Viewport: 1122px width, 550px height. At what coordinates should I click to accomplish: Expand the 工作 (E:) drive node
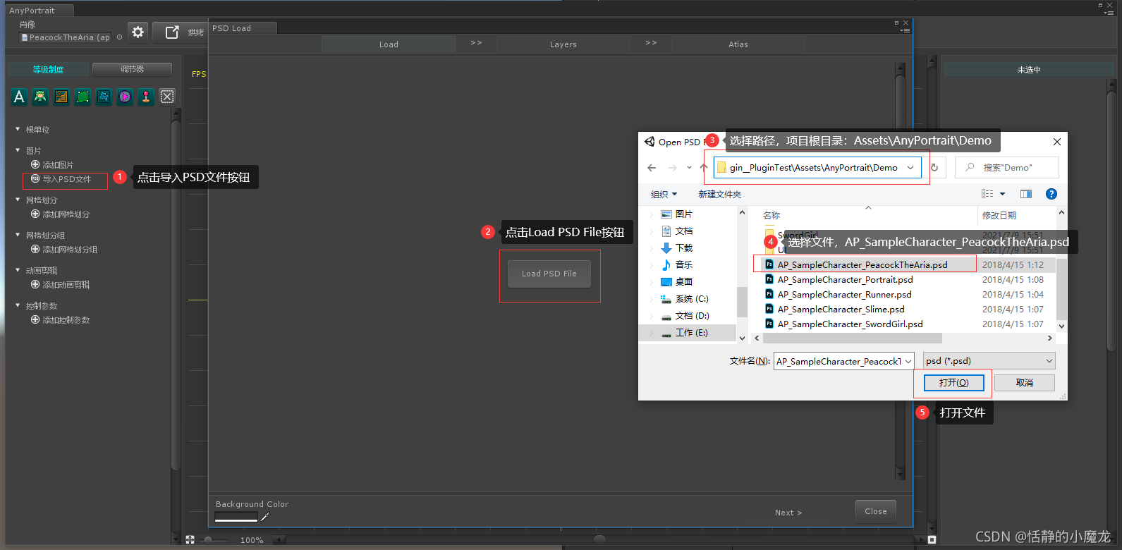pos(652,333)
